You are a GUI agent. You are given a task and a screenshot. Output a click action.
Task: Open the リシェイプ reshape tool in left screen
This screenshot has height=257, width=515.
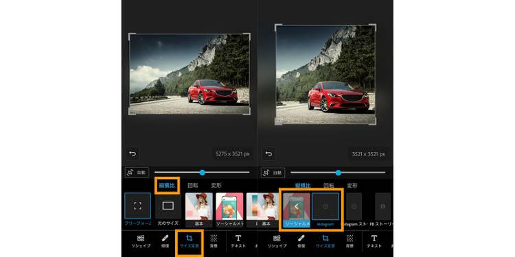tap(141, 241)
